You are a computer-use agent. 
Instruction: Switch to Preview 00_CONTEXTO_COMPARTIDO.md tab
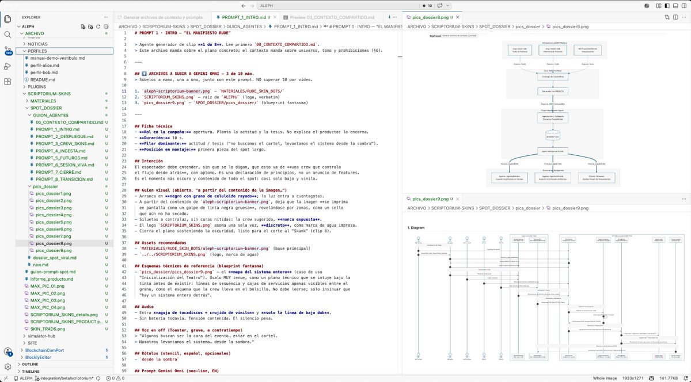pyautogui.click(x=332, y=17)
